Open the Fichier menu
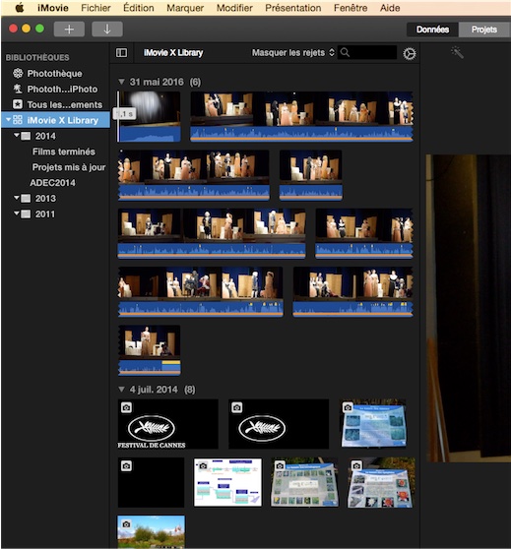This screenshot has height=549, width=511. pos(96,8)
